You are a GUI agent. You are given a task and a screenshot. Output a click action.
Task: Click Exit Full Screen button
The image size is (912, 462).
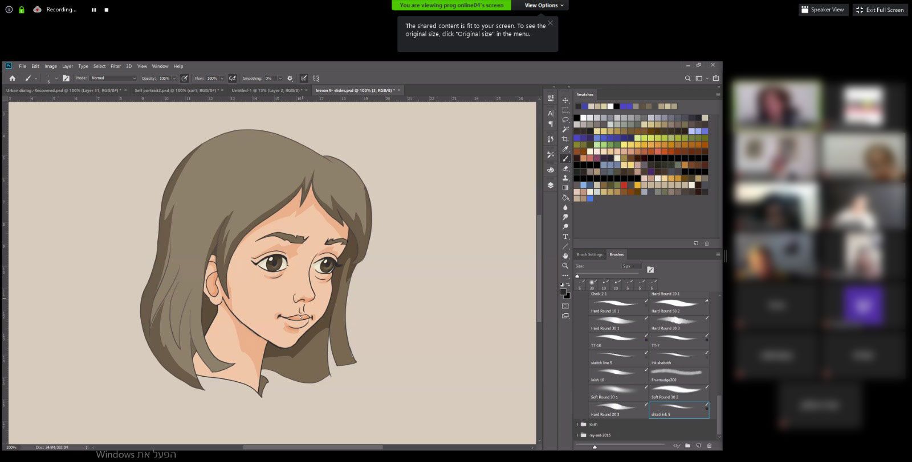pos(880,10)
